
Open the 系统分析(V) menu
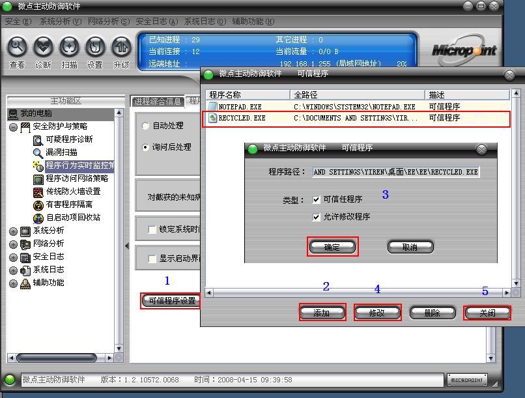(61, 21)
